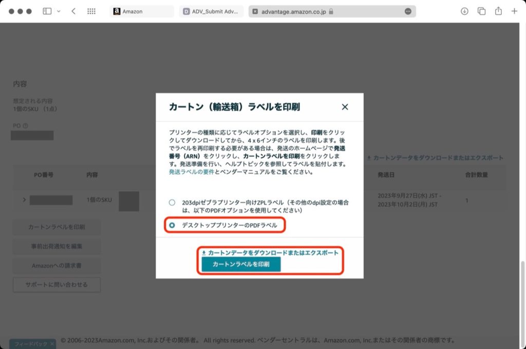Select the desktop printer PDF label option
Screen dimensions: 526x349
coord(172,225)
